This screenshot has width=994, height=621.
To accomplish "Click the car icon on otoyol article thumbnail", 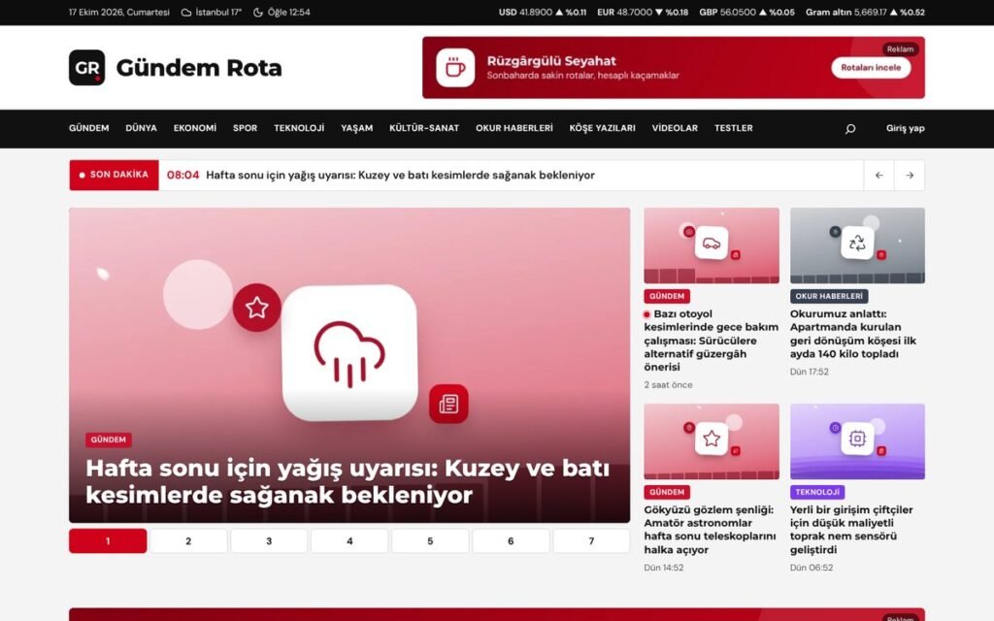I will coord(712,244).
